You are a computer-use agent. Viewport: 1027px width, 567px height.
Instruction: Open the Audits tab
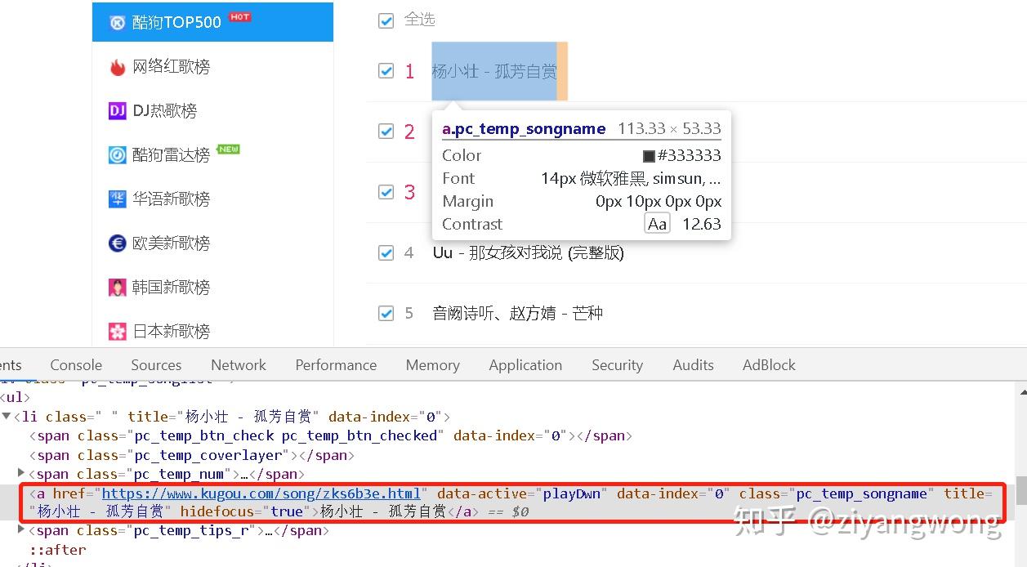point(693,365)
